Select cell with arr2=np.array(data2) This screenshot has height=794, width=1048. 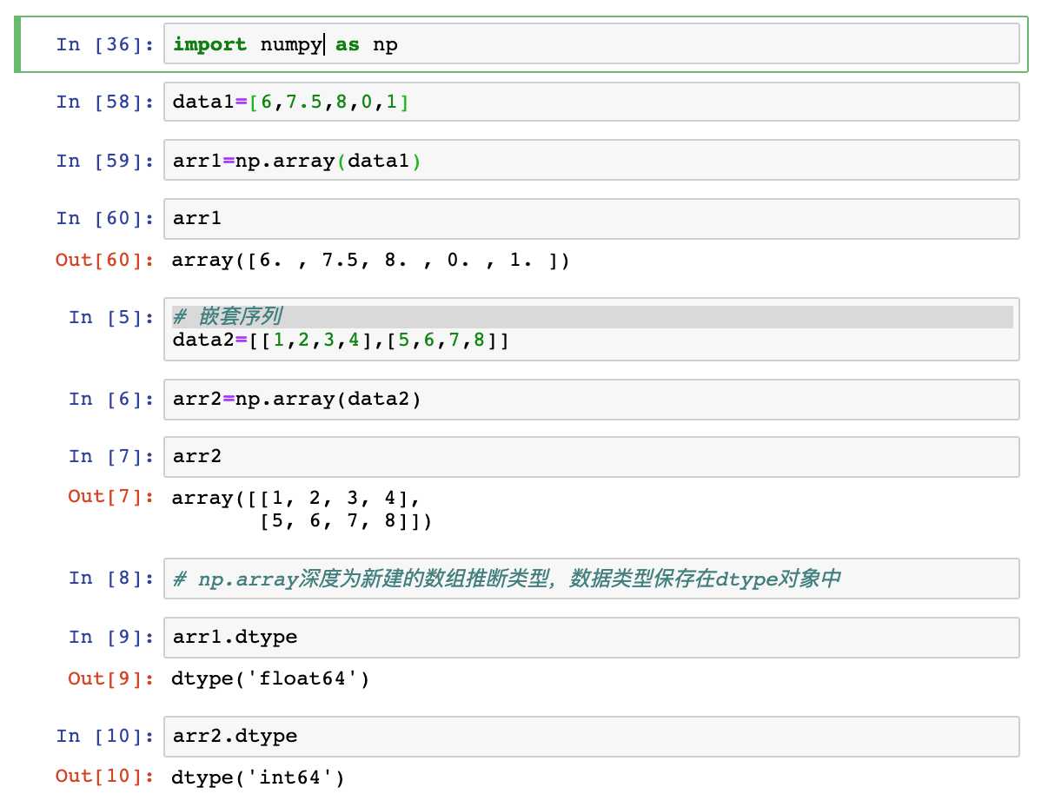(x=591, y=399)
